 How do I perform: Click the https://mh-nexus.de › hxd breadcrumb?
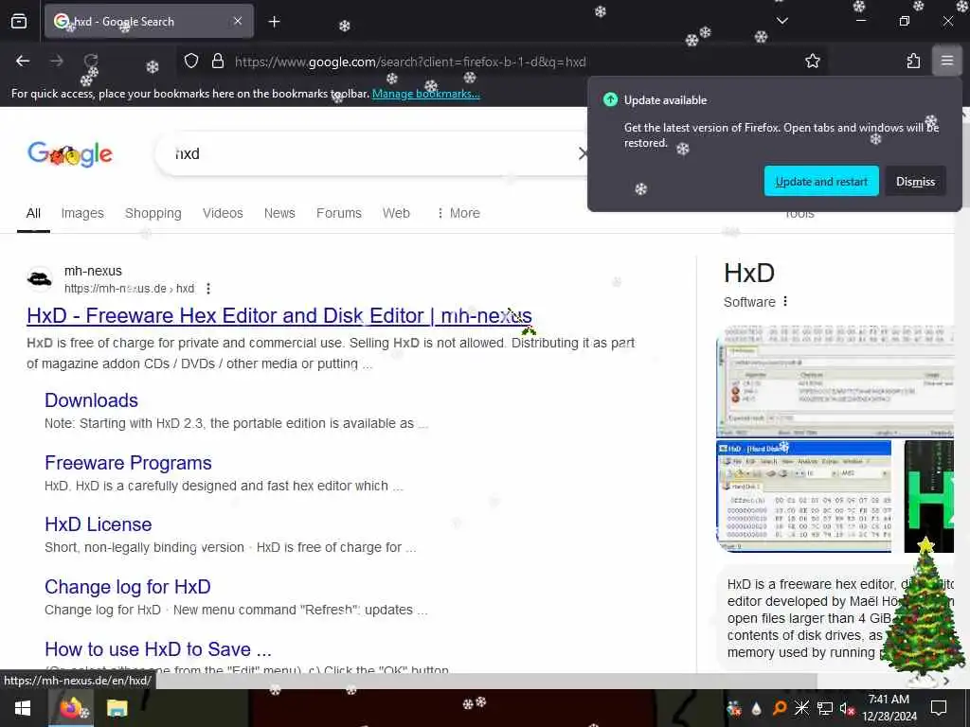click(129, 289)
